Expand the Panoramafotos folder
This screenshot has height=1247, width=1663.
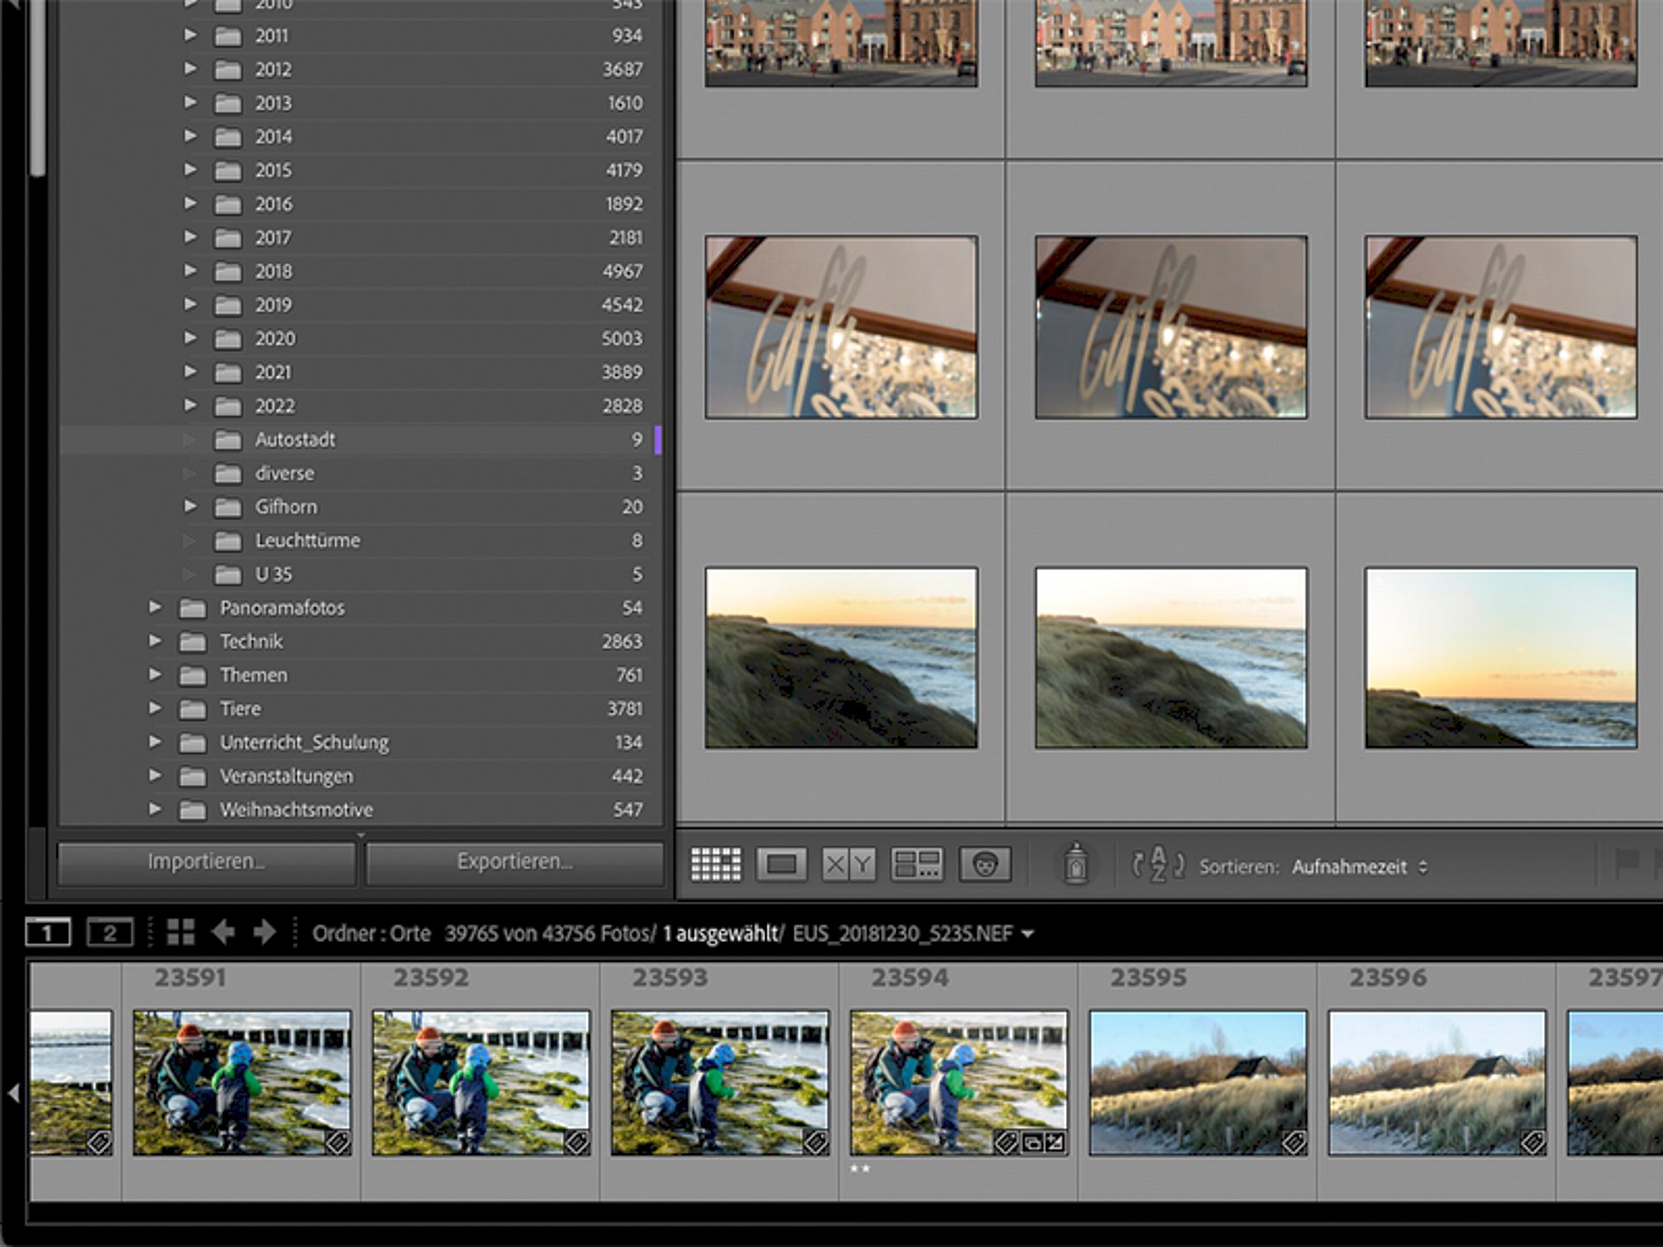tap(155, 608)
